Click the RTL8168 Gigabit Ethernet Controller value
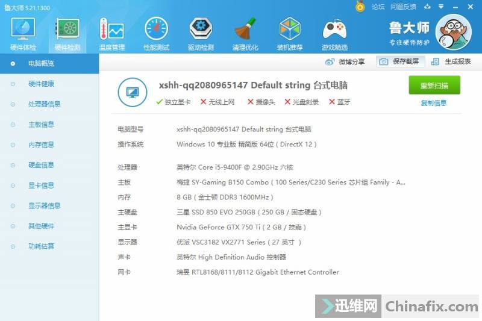 tap(258, 272)
